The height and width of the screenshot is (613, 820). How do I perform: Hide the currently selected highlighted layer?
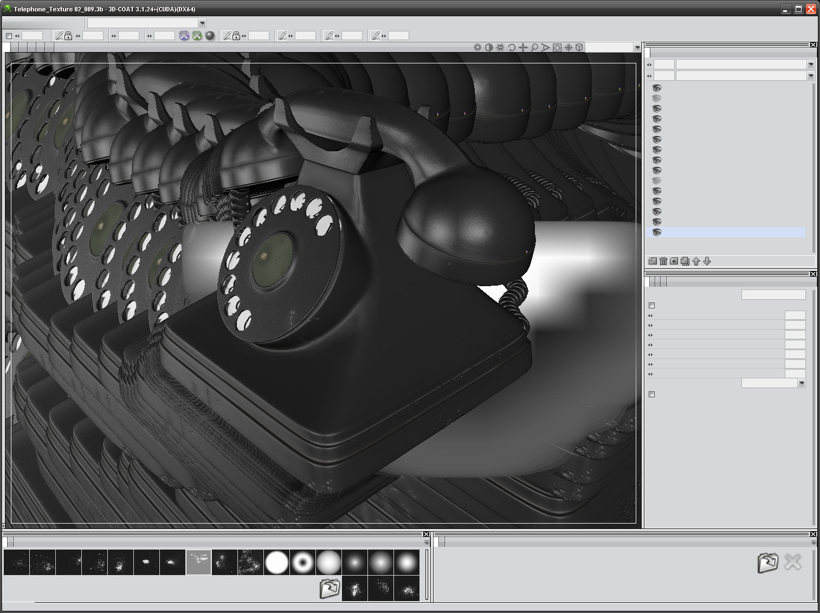(656, 233)
